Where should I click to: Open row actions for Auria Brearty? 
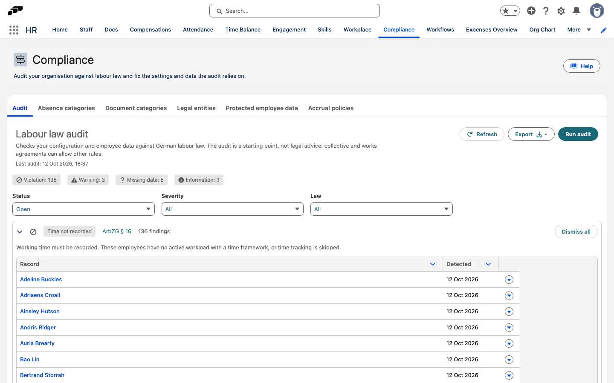click(509, 343)
